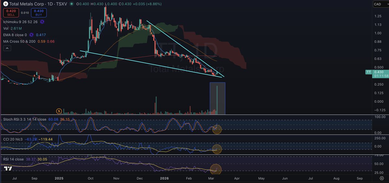Click the 2025 label on the time axis
This screenshot has height=183, width=389.
[59, 178]
